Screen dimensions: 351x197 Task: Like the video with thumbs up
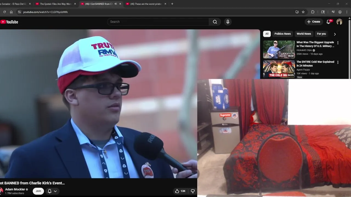point(180,191)
